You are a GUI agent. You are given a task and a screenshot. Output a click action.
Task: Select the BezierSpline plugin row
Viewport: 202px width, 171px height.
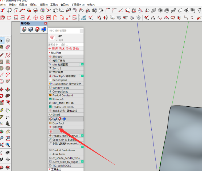(66, 80)
